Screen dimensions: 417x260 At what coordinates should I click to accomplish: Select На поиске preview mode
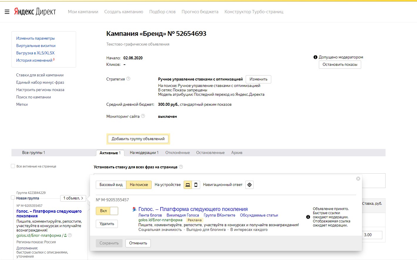pyautogui.click(x=139, y=185)
